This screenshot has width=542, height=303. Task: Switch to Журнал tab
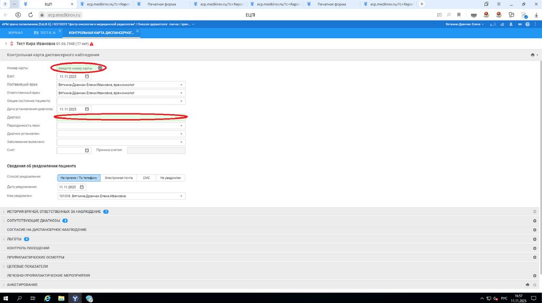pos(15,33)
